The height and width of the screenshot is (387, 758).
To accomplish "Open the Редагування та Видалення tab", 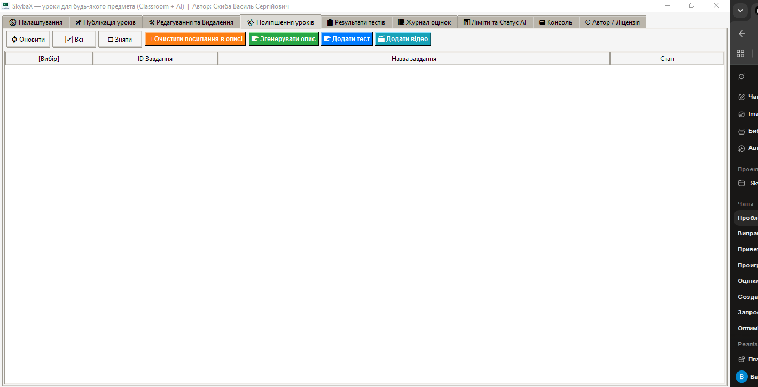I will tap(191, 22).
